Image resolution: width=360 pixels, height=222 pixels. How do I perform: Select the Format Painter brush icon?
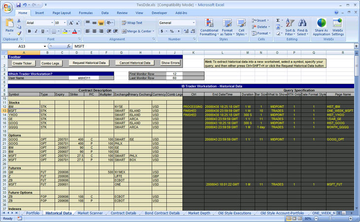[19, 33]
